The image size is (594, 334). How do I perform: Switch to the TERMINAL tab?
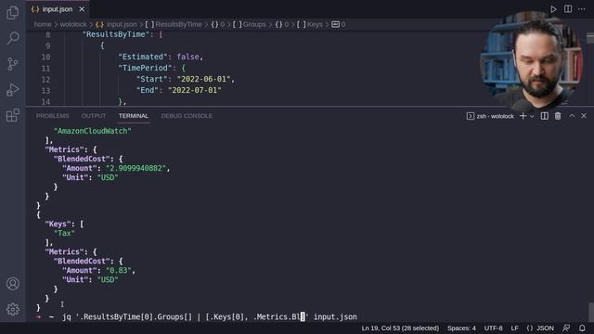(x=134, y=116)
